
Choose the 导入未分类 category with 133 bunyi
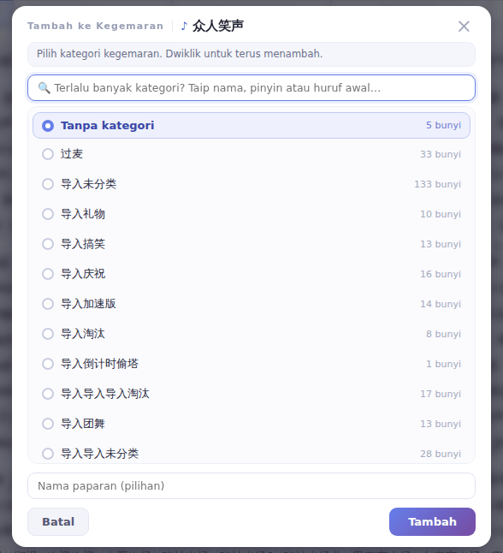251,184
